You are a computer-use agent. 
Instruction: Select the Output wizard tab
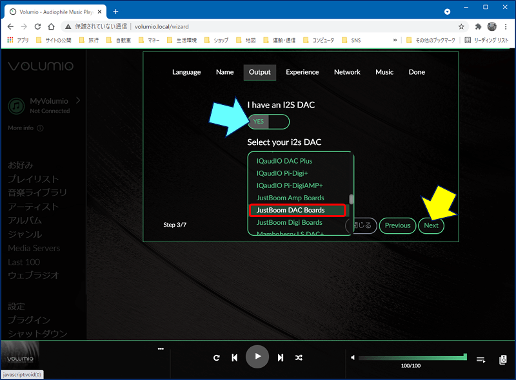pyautogui.click(x=260, y=72)
